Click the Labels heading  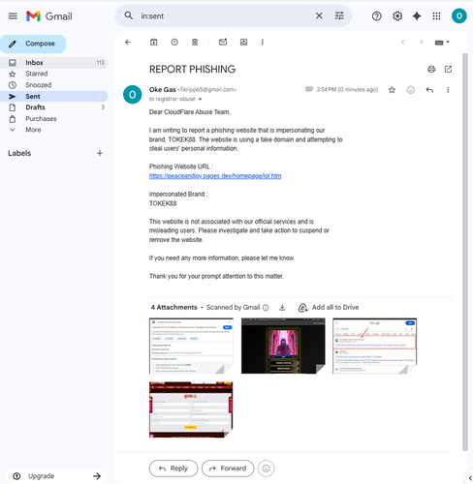coord(19,153)
